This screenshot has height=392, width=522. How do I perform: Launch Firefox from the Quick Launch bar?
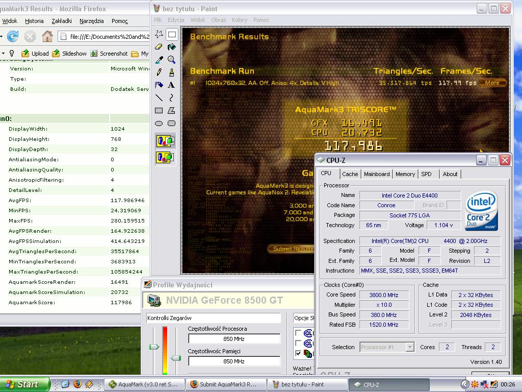click(x=77, y=384)
